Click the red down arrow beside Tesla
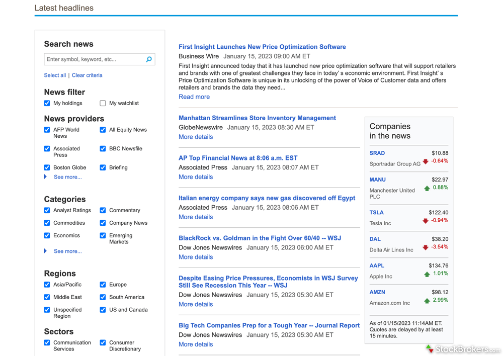The image size is (503, 356). click(426, 221)
